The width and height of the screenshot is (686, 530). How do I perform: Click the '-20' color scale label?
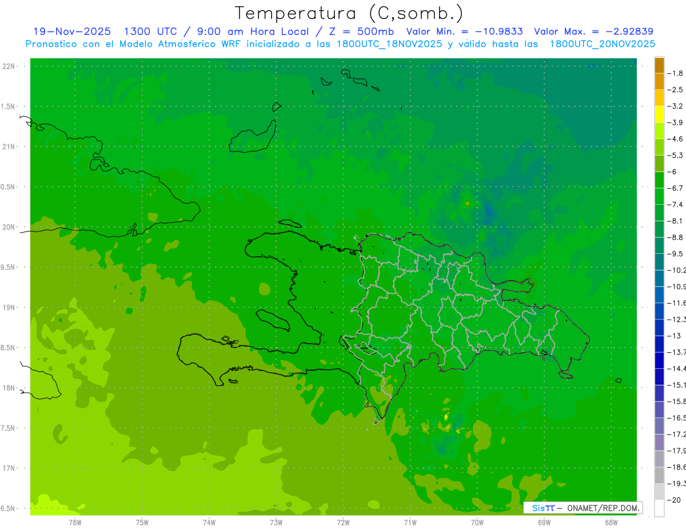point(673,500)
